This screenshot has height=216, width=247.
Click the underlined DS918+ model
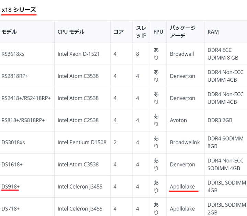pos(11,186)
